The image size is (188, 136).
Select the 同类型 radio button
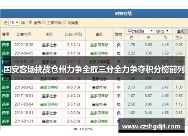(64, 22)
